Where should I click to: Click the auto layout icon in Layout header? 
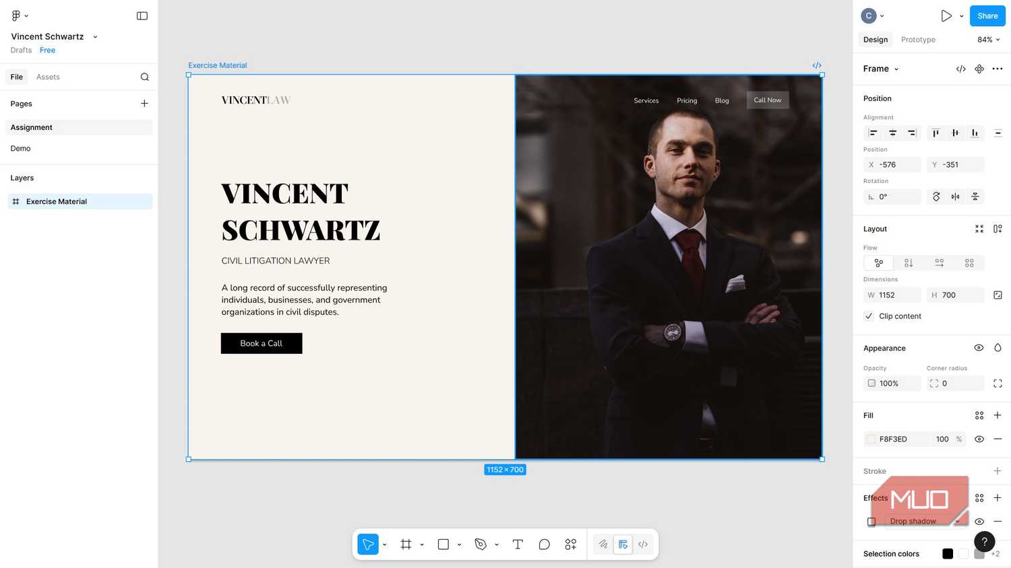pyautogui.click(x=998, y=229)
